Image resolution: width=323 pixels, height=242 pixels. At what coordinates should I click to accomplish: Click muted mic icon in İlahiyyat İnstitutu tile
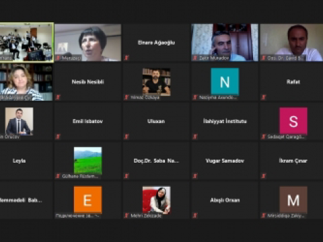pyautogui.click(x=195, y=136)
